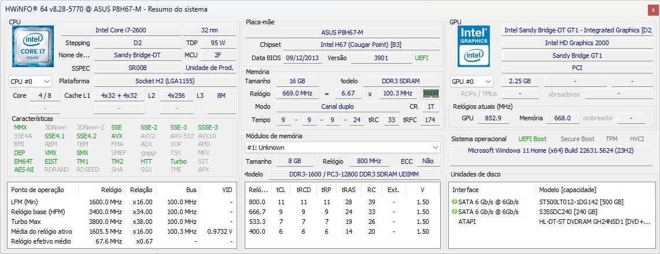
Task: Click green status icon beside ST500LT012 drive
Action: (x=454, y=202)
